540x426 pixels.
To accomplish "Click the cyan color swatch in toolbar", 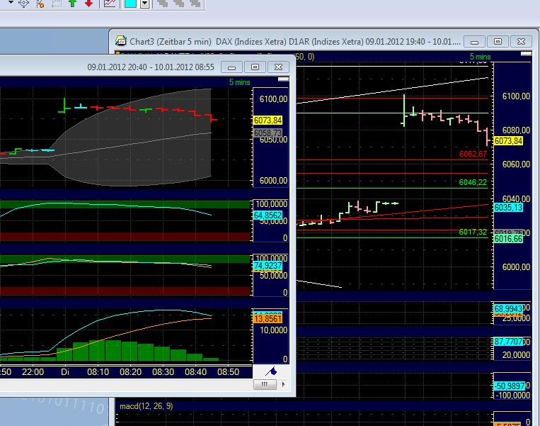I will (x=130, y=4).
